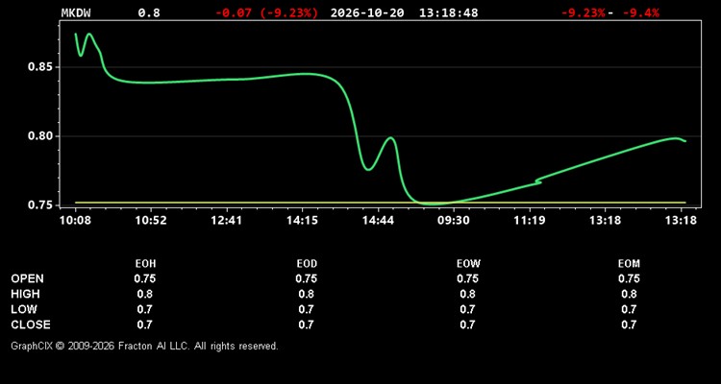
Task: Click the HIGH value under EOH
Action: tap(145, 294)
